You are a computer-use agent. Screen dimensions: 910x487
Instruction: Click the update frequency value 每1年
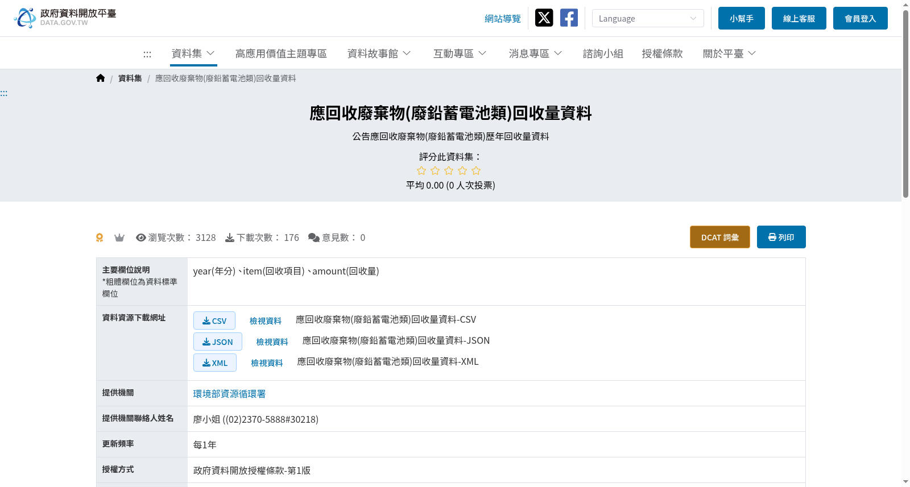point(205,445)
